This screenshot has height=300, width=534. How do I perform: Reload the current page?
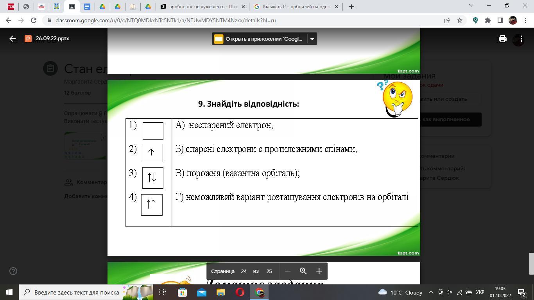click(34, 20)
